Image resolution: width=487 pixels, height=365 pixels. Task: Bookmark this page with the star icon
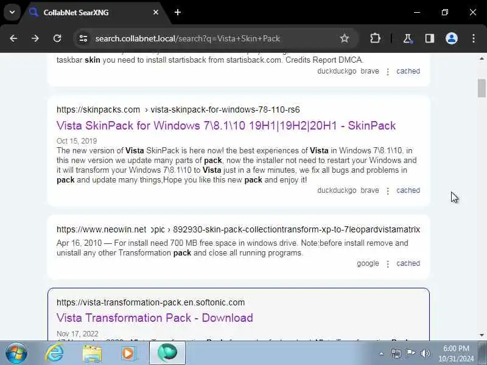pos(345,38)
